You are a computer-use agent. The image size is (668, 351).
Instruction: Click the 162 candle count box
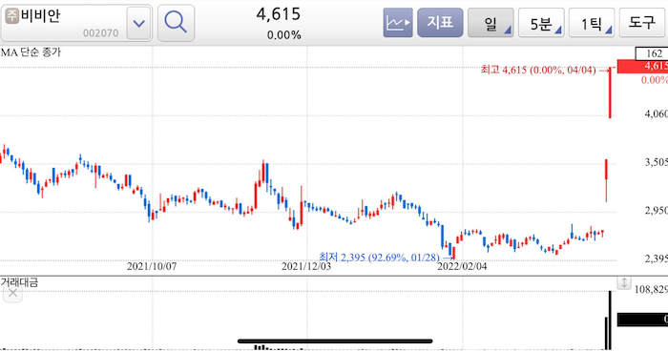click(x=652, y=53)
